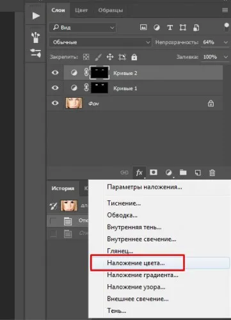Create a new layer icon
This screenshot has height=320, width=231.
198,172
